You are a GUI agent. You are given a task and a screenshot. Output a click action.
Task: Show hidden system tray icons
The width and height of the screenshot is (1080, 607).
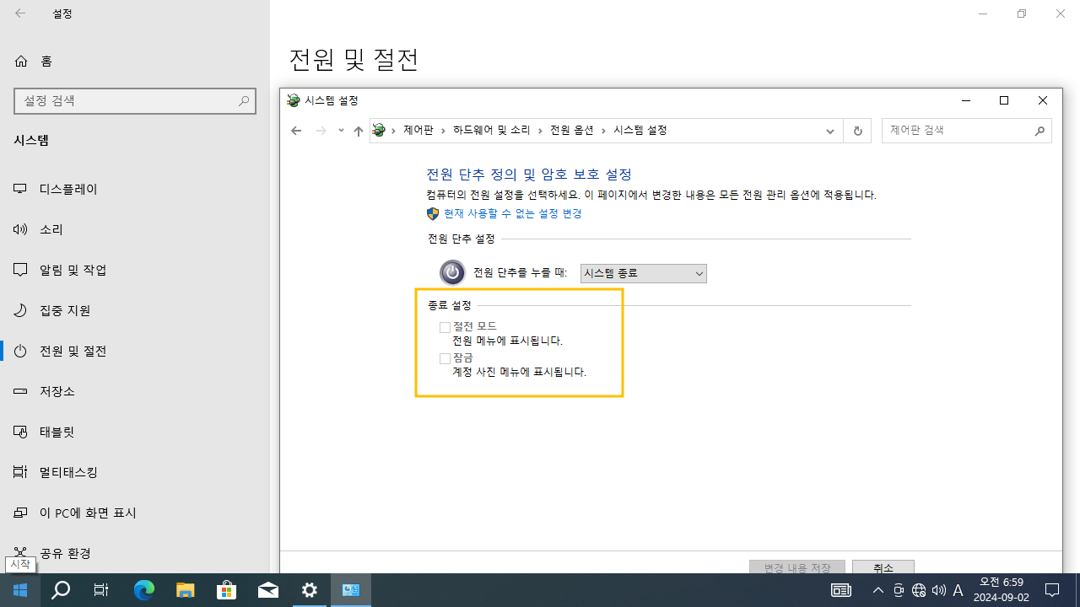coord(878,590)
